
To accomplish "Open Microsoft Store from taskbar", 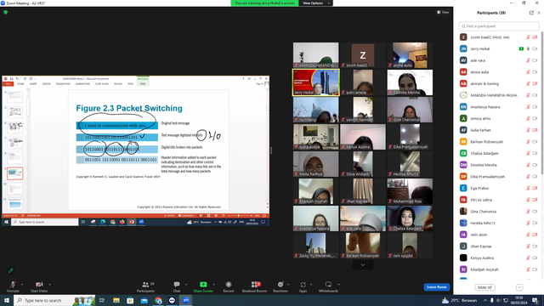I will pos(130,300).
